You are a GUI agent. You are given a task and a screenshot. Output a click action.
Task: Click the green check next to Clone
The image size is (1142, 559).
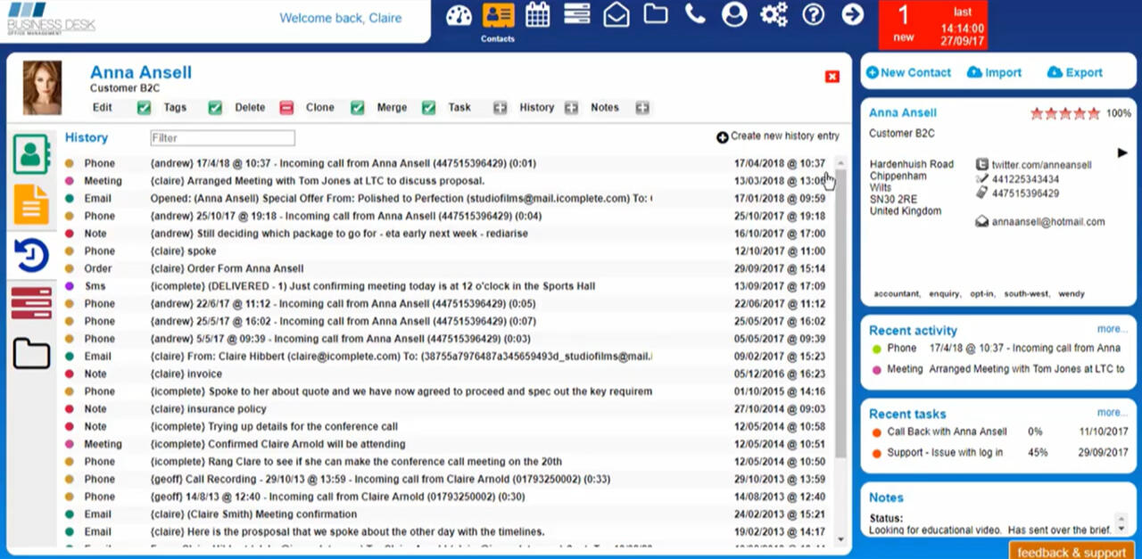tap(357, 108)
